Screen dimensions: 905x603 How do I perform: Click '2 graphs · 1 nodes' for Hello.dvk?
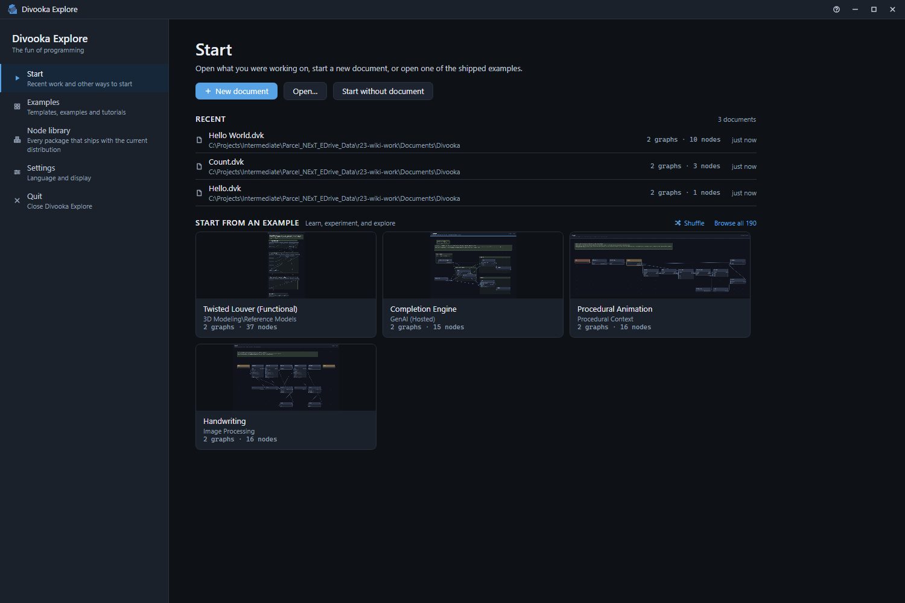pos(685,193)
